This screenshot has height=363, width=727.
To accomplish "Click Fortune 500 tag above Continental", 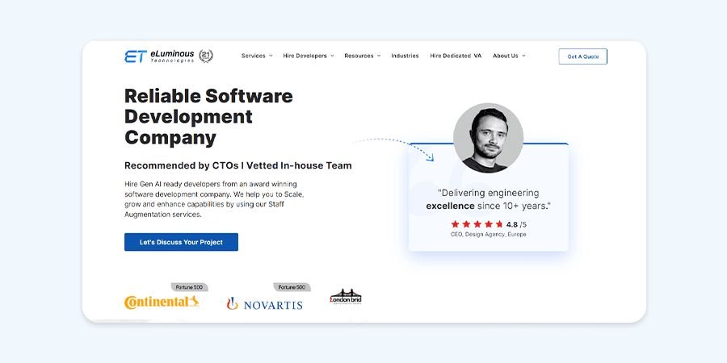I will pyautogui.click(x=189, y=287).
